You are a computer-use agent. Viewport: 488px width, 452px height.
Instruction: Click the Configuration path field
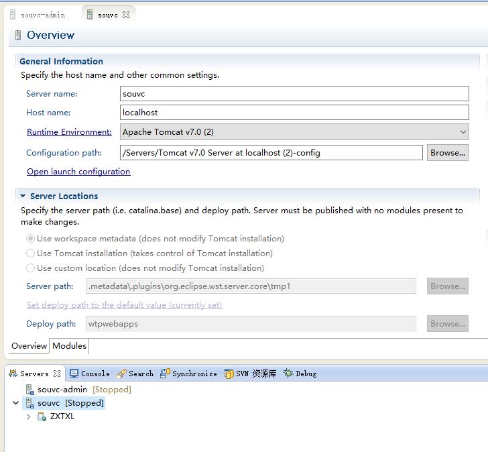coord(271,153)
